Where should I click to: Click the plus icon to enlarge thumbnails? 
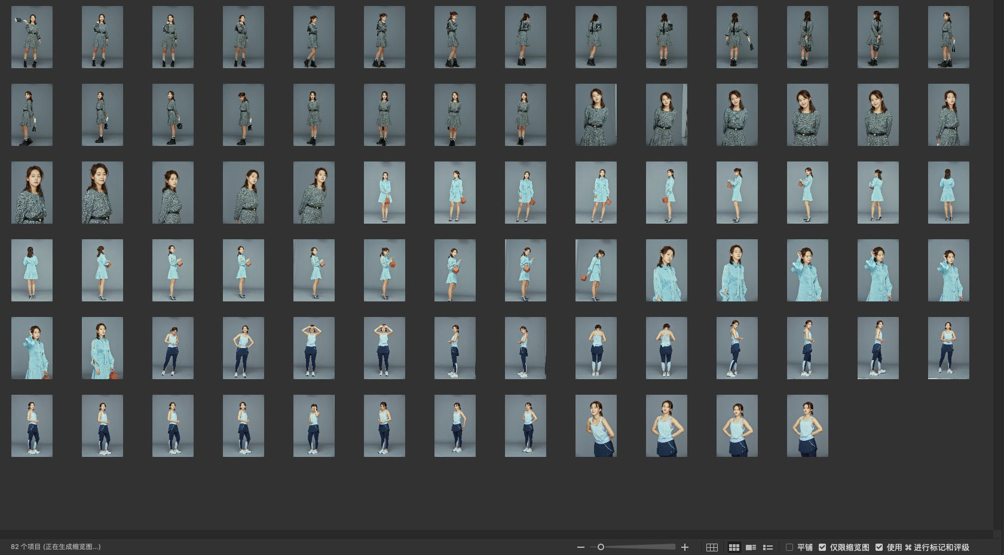click(685, 547)
